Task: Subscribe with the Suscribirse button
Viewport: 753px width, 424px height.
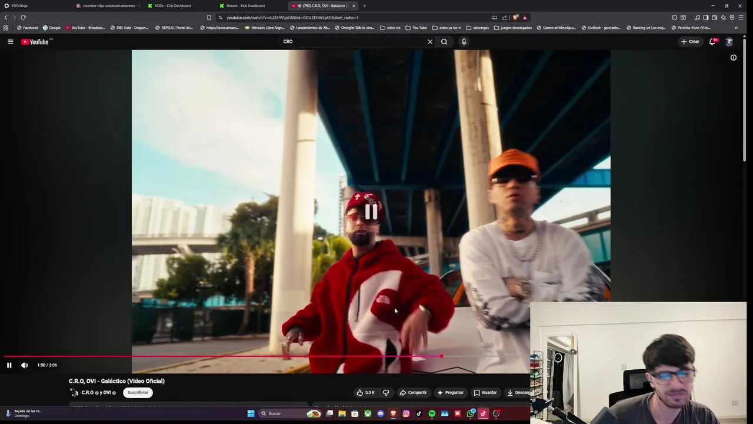Action: tap(138, 393)
